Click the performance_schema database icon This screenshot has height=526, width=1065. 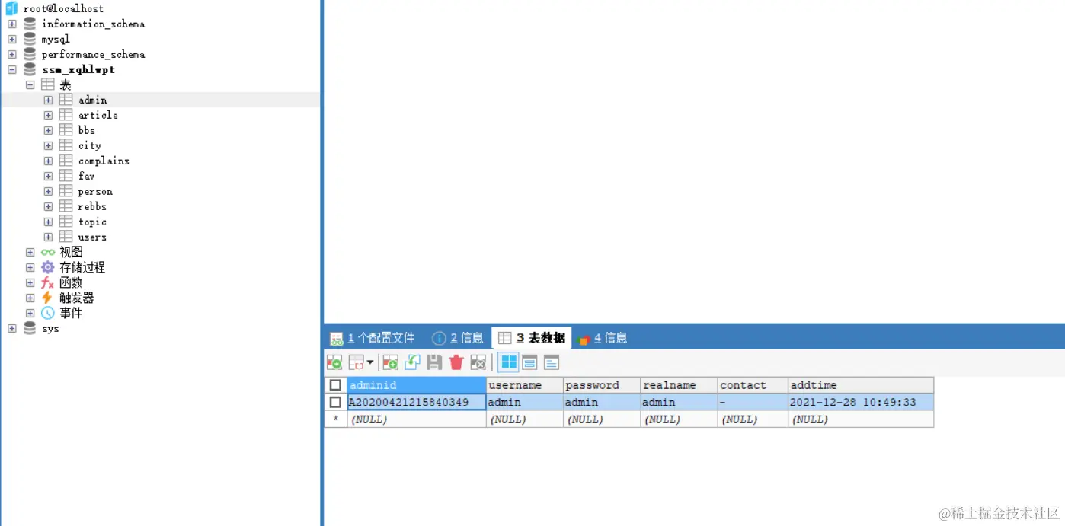pos(30,54)
